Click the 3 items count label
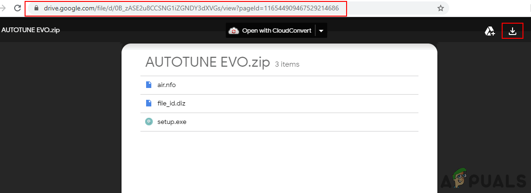This screenshot has height=193, width=531. [x=287, y=64]
